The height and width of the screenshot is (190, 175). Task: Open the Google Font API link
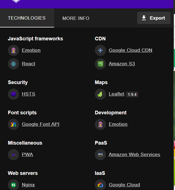(x=41, y=124)
